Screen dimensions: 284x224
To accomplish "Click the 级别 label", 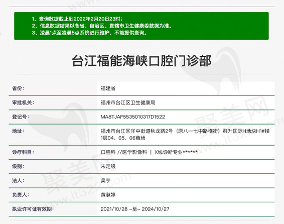I will coord(18,166).
